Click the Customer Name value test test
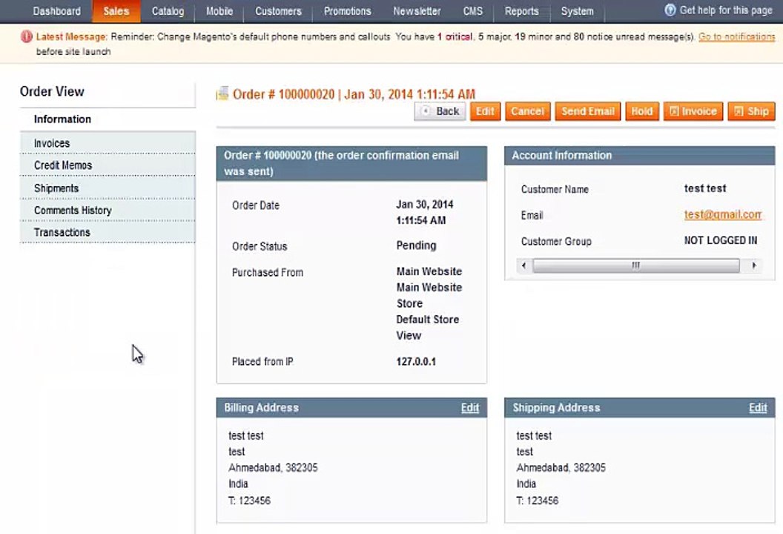783x534 pixels. [705, 188]
